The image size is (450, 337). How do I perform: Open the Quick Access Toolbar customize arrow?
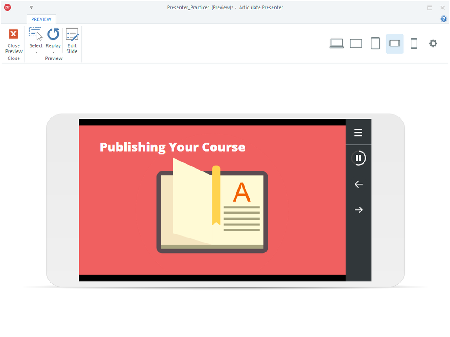(31, 8)
